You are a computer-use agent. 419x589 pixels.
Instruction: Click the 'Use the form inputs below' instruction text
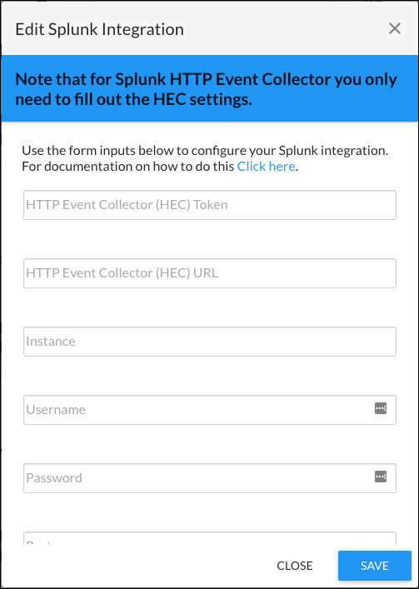(205, 158)
